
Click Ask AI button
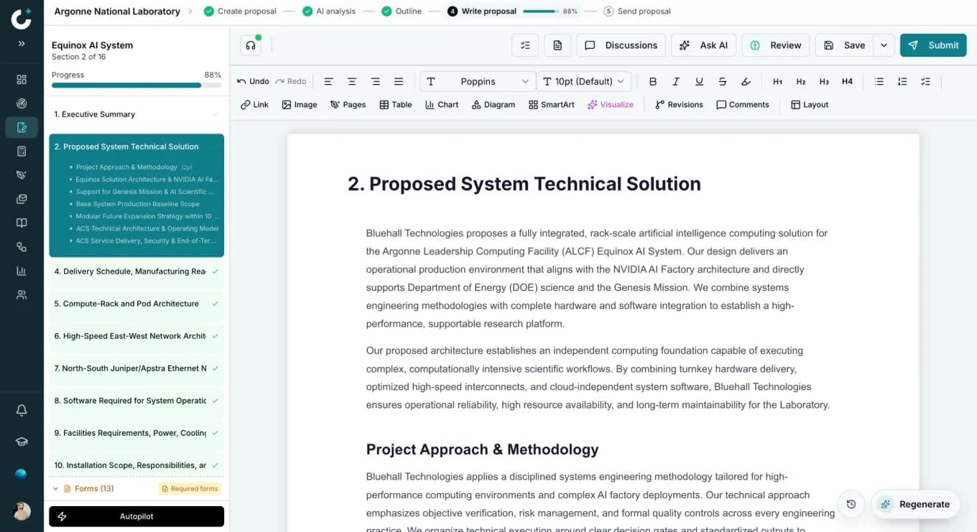point(703,45)
